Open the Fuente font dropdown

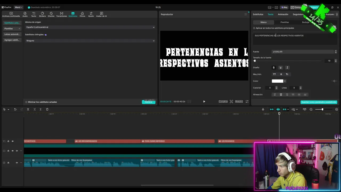[303, 52]
